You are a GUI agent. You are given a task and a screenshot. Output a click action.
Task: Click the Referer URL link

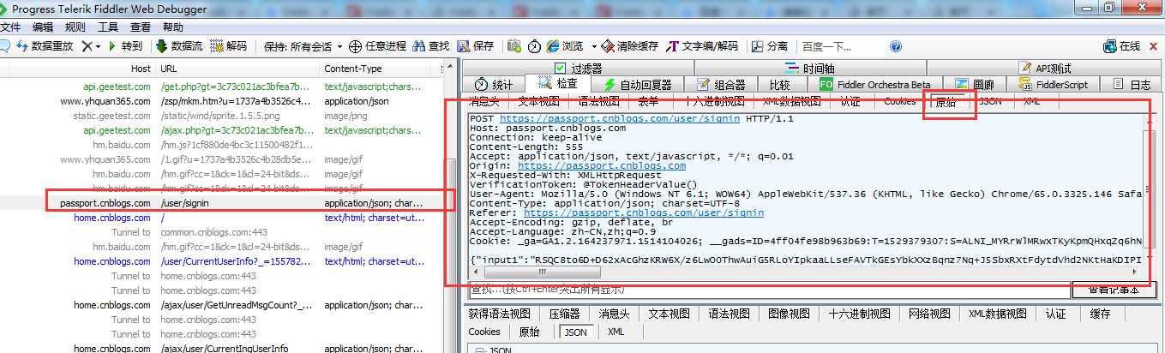click(644, 212)
